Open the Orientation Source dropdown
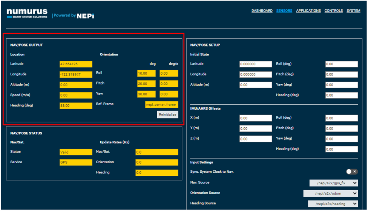The width and height of the screenshot is (368, 211). (331, 193)
